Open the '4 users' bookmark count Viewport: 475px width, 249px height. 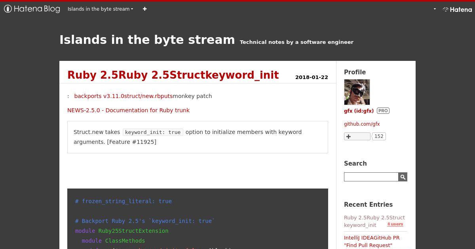pyautogui.click(x=395, y=224)
